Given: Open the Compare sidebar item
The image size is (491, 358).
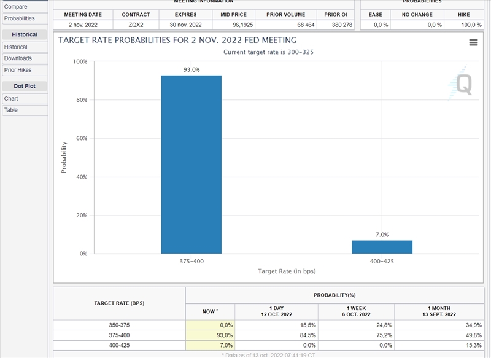Looking at the screenshot, I should (x=25, y=7).
